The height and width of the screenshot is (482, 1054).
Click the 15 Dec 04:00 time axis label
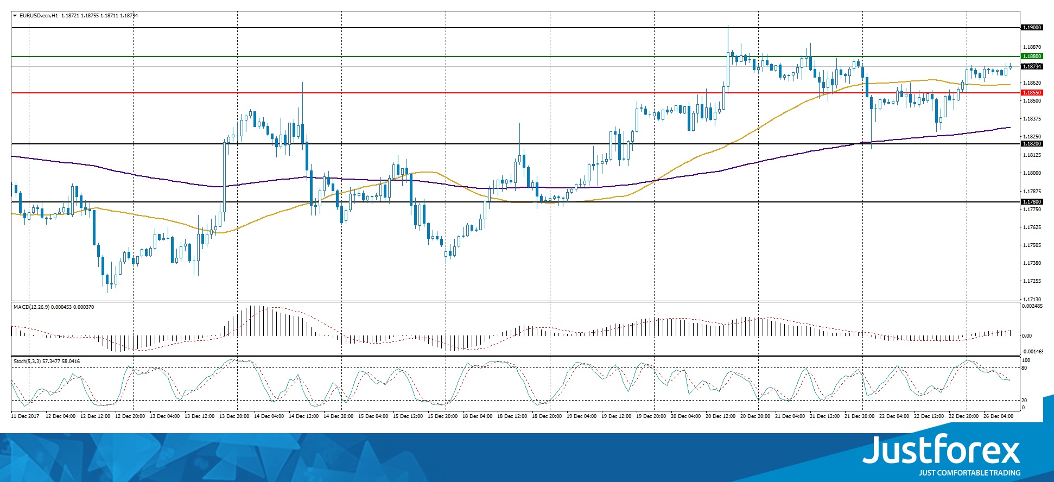[x=373, y=416]
